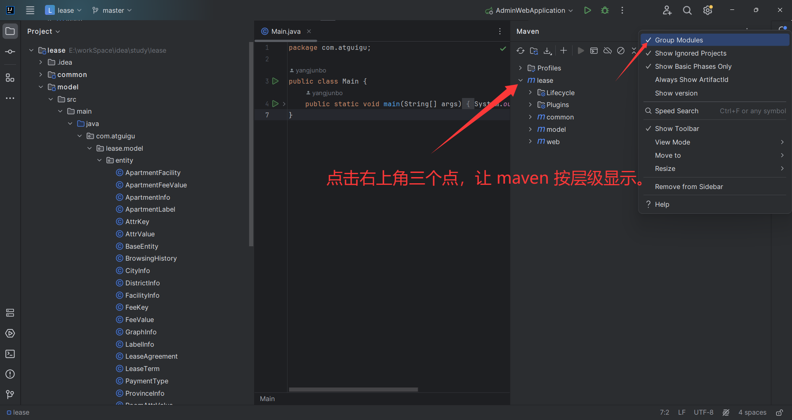Show more tool windows ellipsis

point(10,98)
